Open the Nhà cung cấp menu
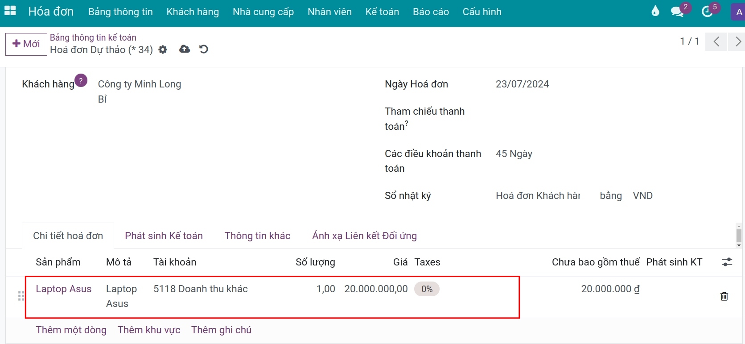 [263, 12]
